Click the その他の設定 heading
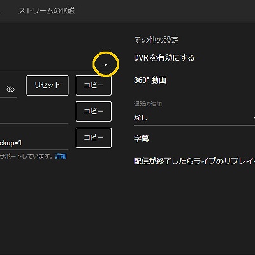This screenshot has width=255, height=255. tap(156, 40)
